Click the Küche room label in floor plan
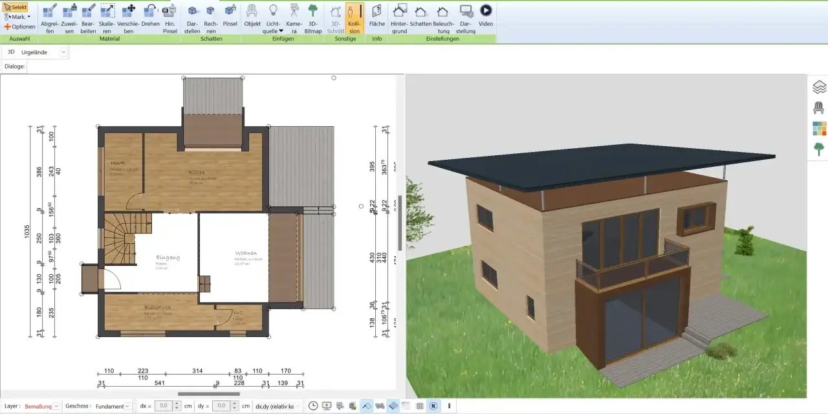Screen dimensions: 828x414 197,173
